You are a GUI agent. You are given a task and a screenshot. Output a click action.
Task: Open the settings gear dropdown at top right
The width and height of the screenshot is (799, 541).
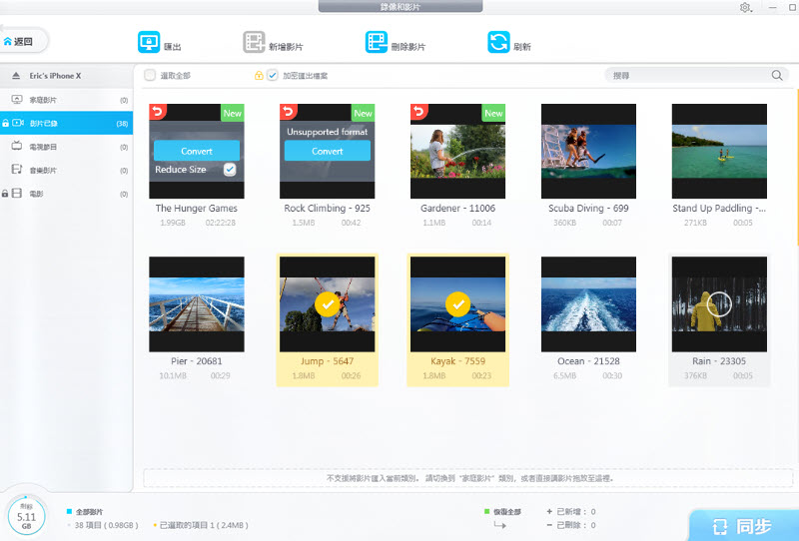pos(746,8)
